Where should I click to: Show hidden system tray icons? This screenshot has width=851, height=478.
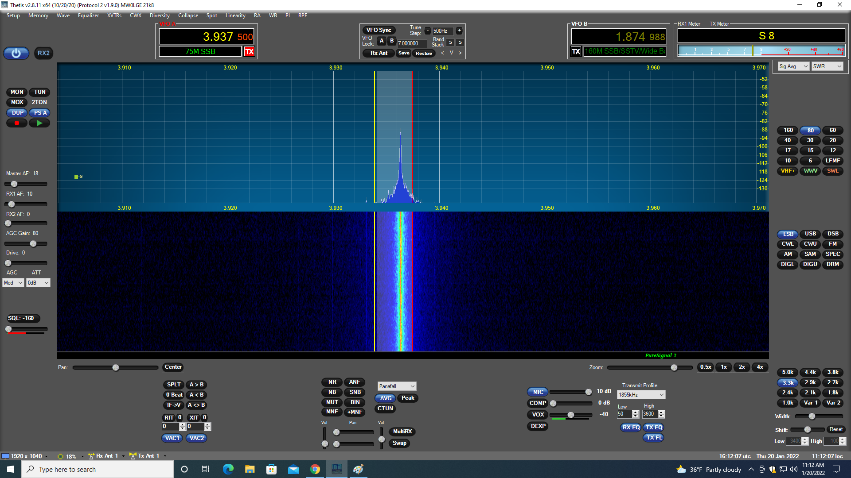(x=751, y=469)
